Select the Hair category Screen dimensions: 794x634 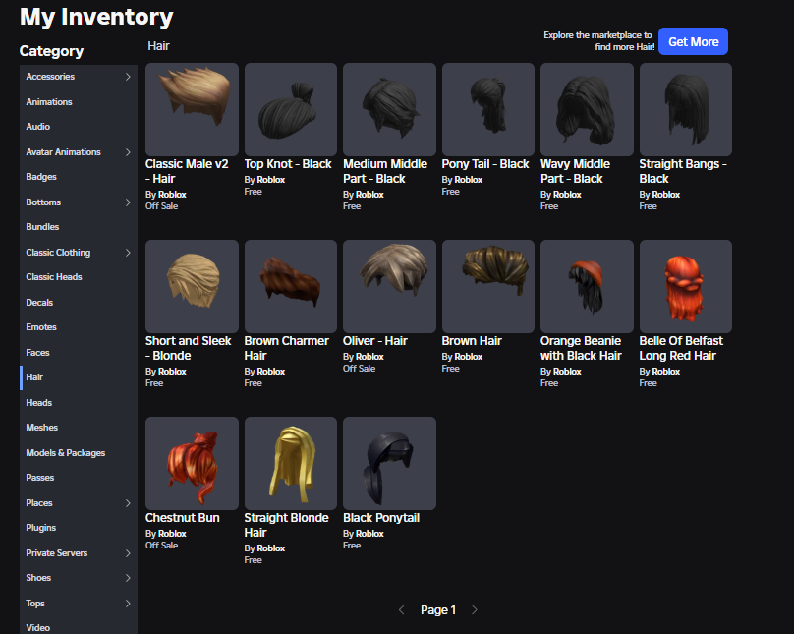[79, 377]
